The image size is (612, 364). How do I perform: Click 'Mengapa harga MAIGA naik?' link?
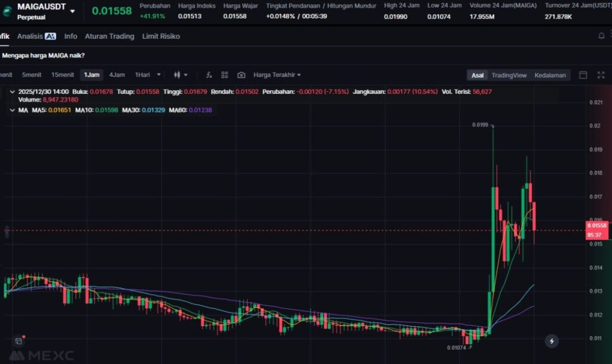43,56
